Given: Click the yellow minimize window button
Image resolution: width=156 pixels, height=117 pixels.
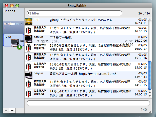Looking at the screenshot, I should point(12,6).
